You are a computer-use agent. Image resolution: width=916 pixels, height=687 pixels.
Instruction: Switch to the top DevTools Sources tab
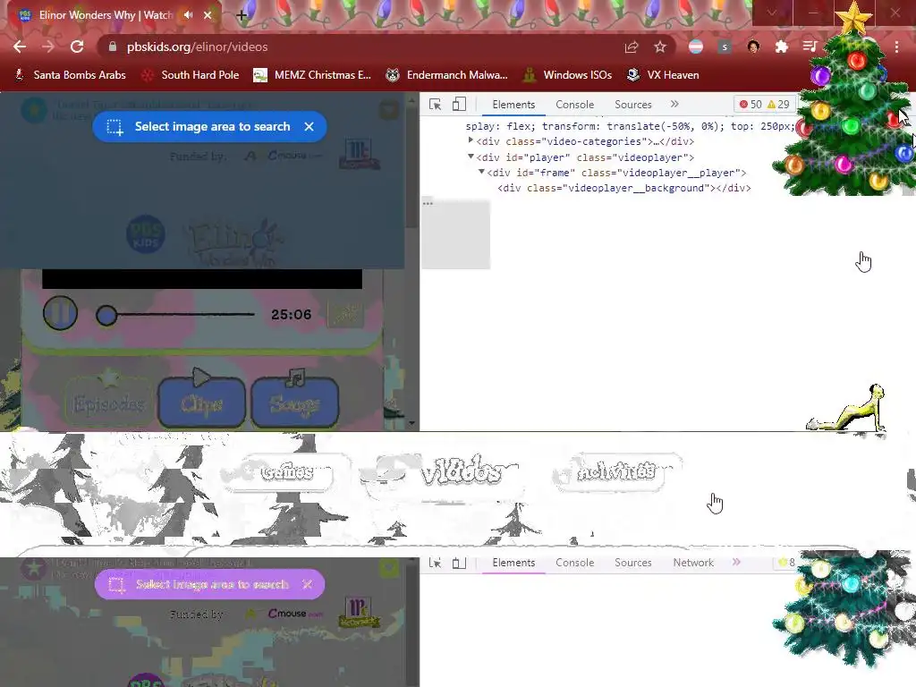632,105
